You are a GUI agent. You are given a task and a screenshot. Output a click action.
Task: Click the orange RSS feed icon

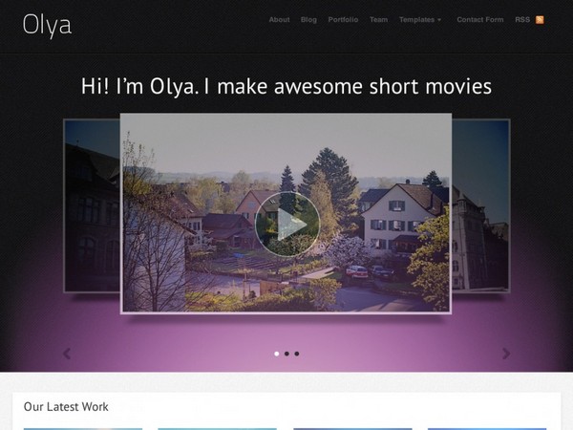[x=540, y=20]
